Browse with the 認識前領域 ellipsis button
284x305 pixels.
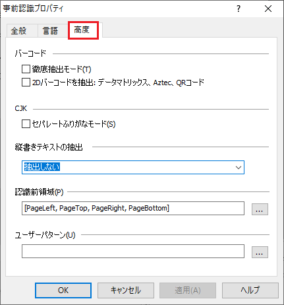click(x=260, y=209)
